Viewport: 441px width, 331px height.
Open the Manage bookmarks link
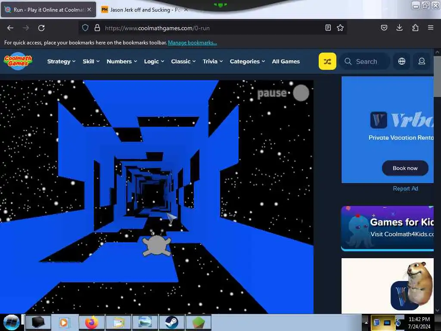tap(193, 43)
